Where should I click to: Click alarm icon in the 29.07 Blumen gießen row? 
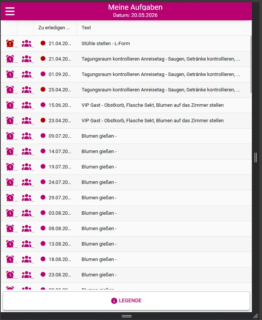pyautogui.click(x=10, y=197)
